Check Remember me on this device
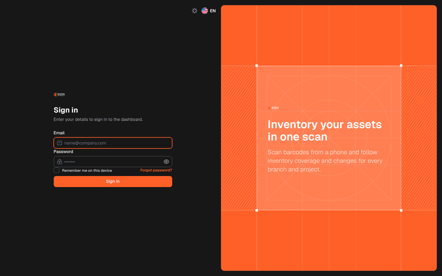The image size is (442, 276). click(x=56, y=170)
